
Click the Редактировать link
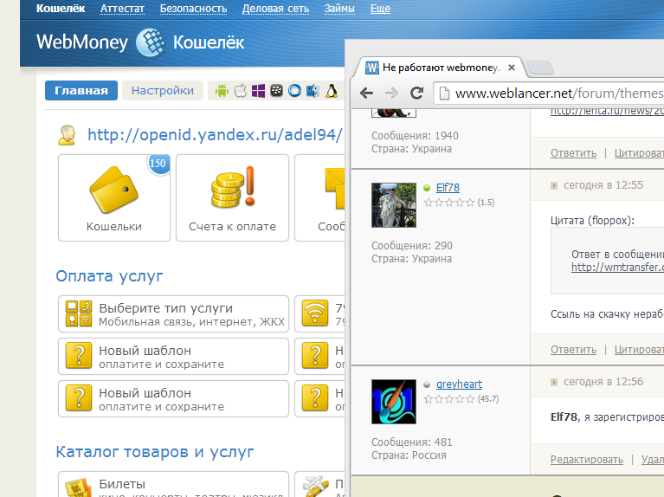(586, 460)
